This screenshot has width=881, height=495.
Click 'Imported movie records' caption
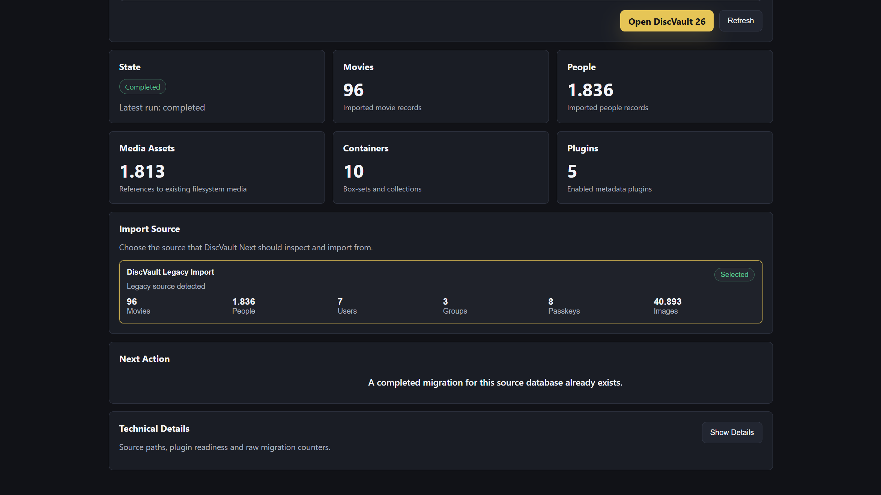(x=382, y=108)
